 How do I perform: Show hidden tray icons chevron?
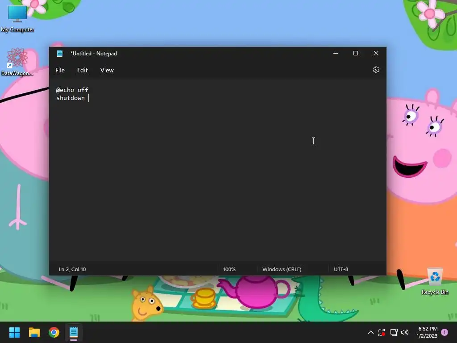tap(371, 332)
